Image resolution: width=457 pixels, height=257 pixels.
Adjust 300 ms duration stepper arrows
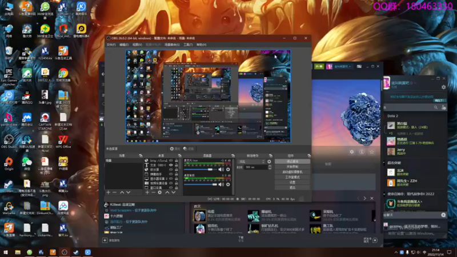[270, 167]
